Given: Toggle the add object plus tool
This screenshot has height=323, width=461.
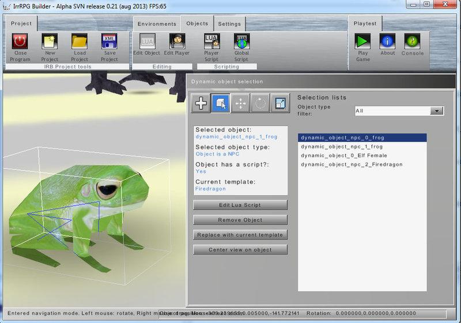Looking at the screenshot, I should click(201, 103).
